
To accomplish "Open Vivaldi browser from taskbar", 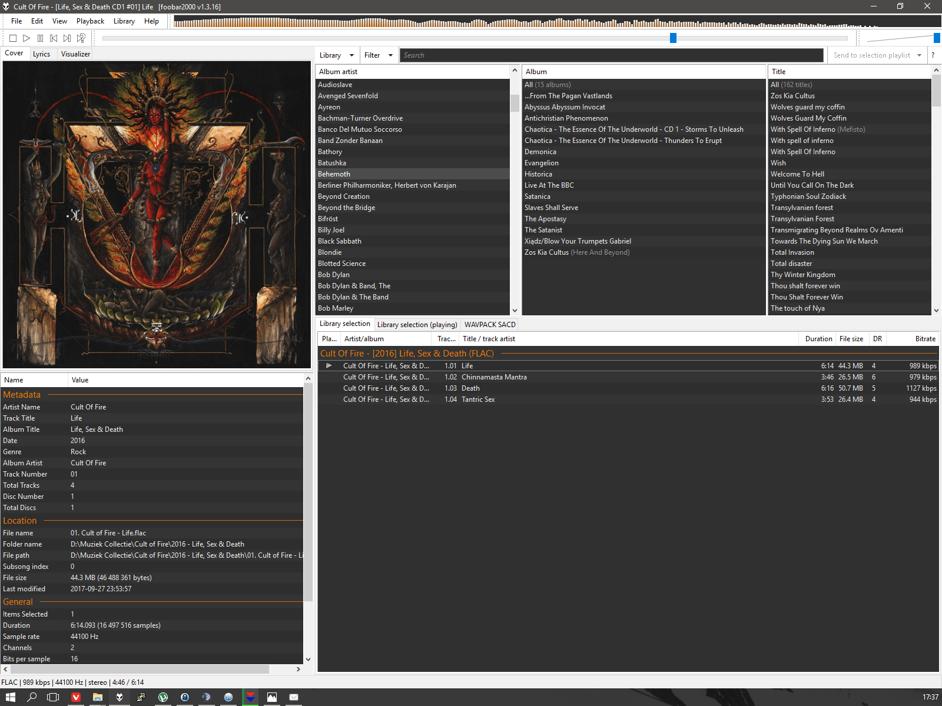I will click(x=76, y=697).
